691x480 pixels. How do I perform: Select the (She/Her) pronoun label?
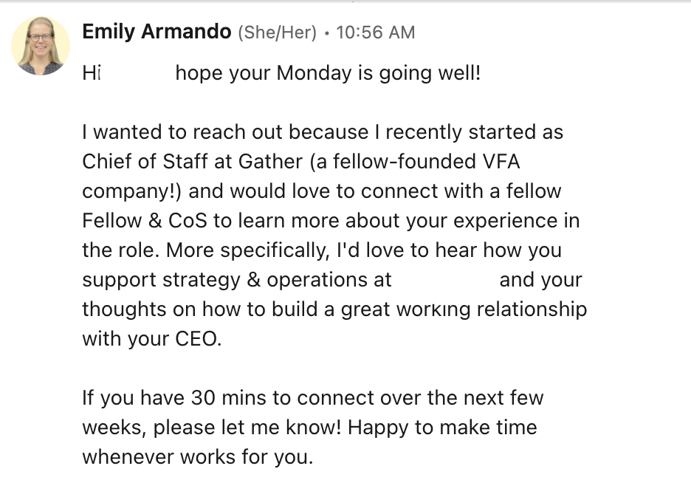tap(277, 32)
